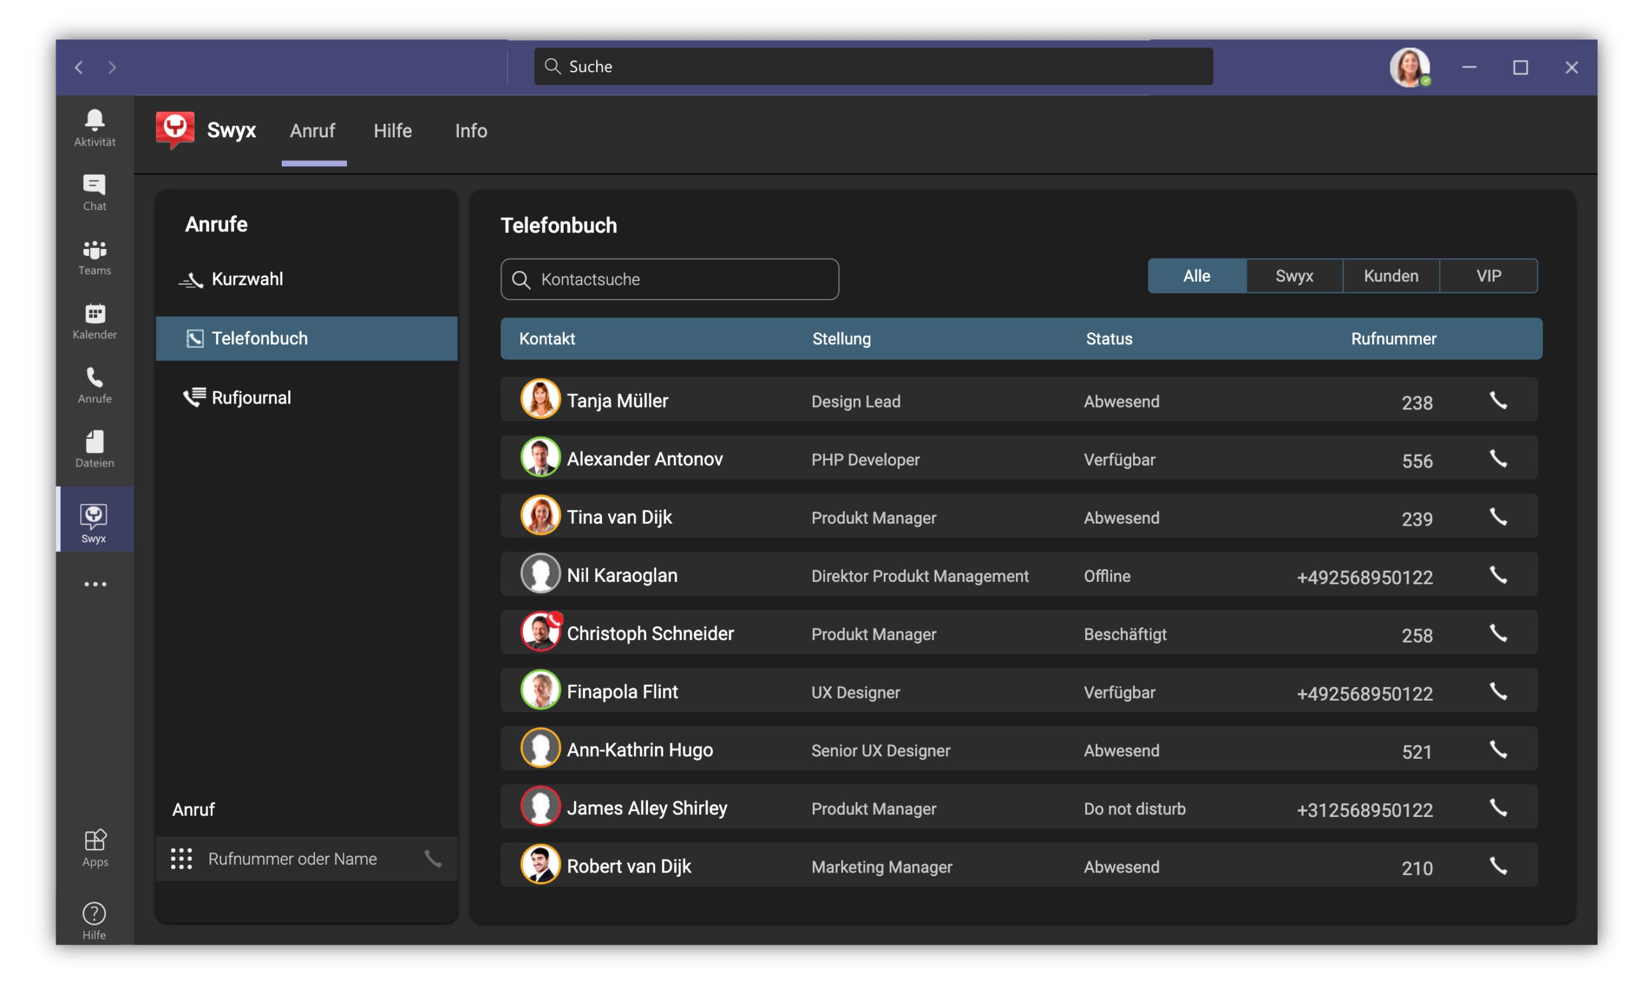Open user profile avatar in title bar
Screen dimensions: 1636x981
pos(1408,67)
